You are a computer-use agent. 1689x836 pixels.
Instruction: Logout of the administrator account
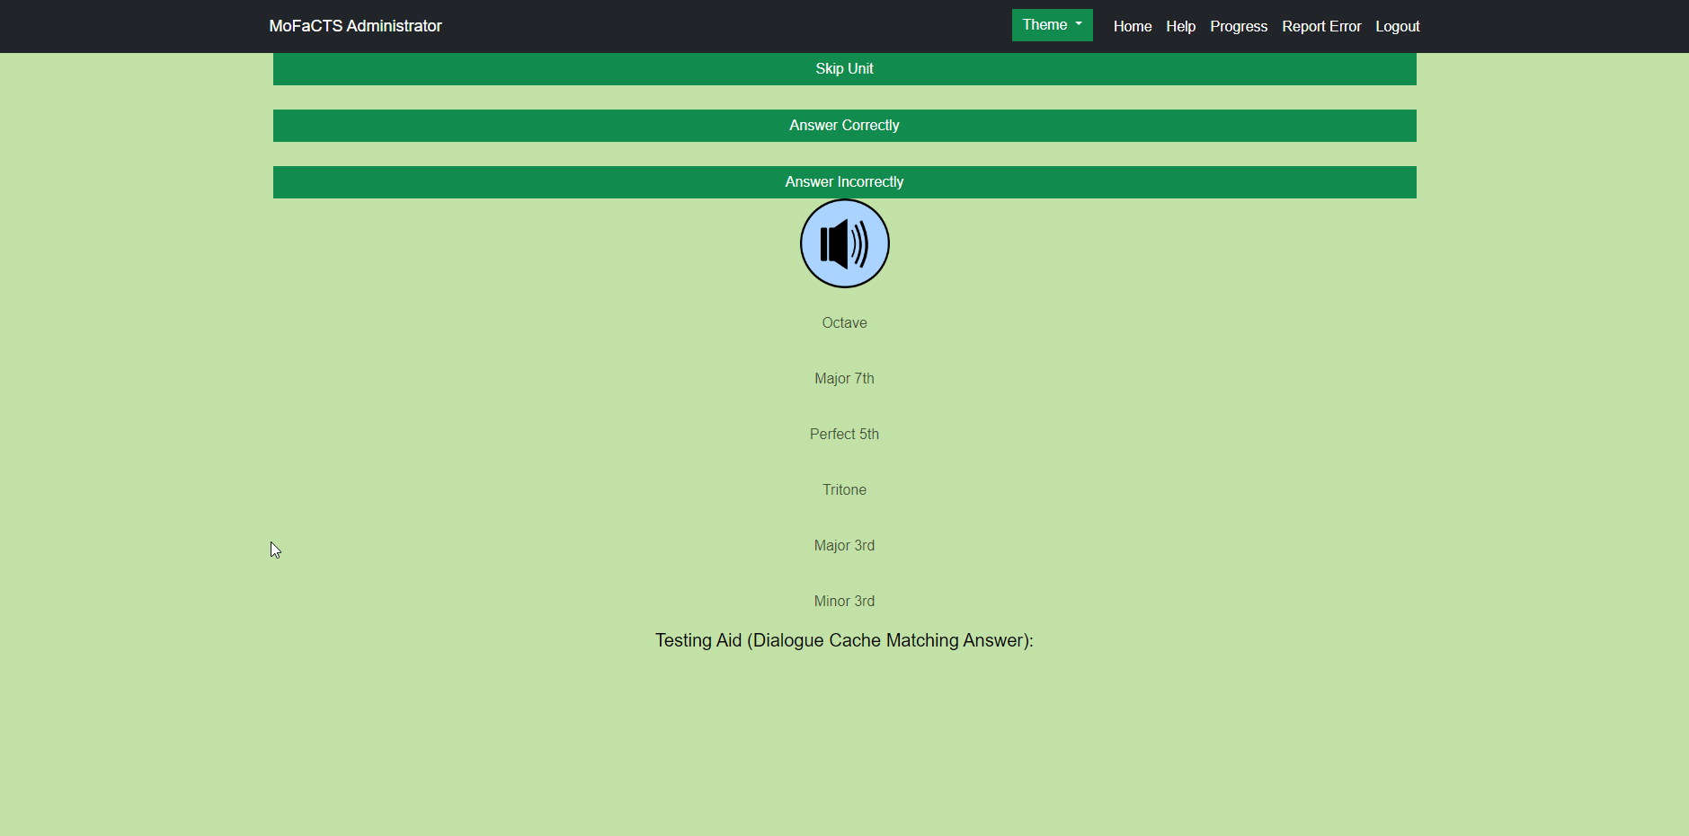[1397, 26]
